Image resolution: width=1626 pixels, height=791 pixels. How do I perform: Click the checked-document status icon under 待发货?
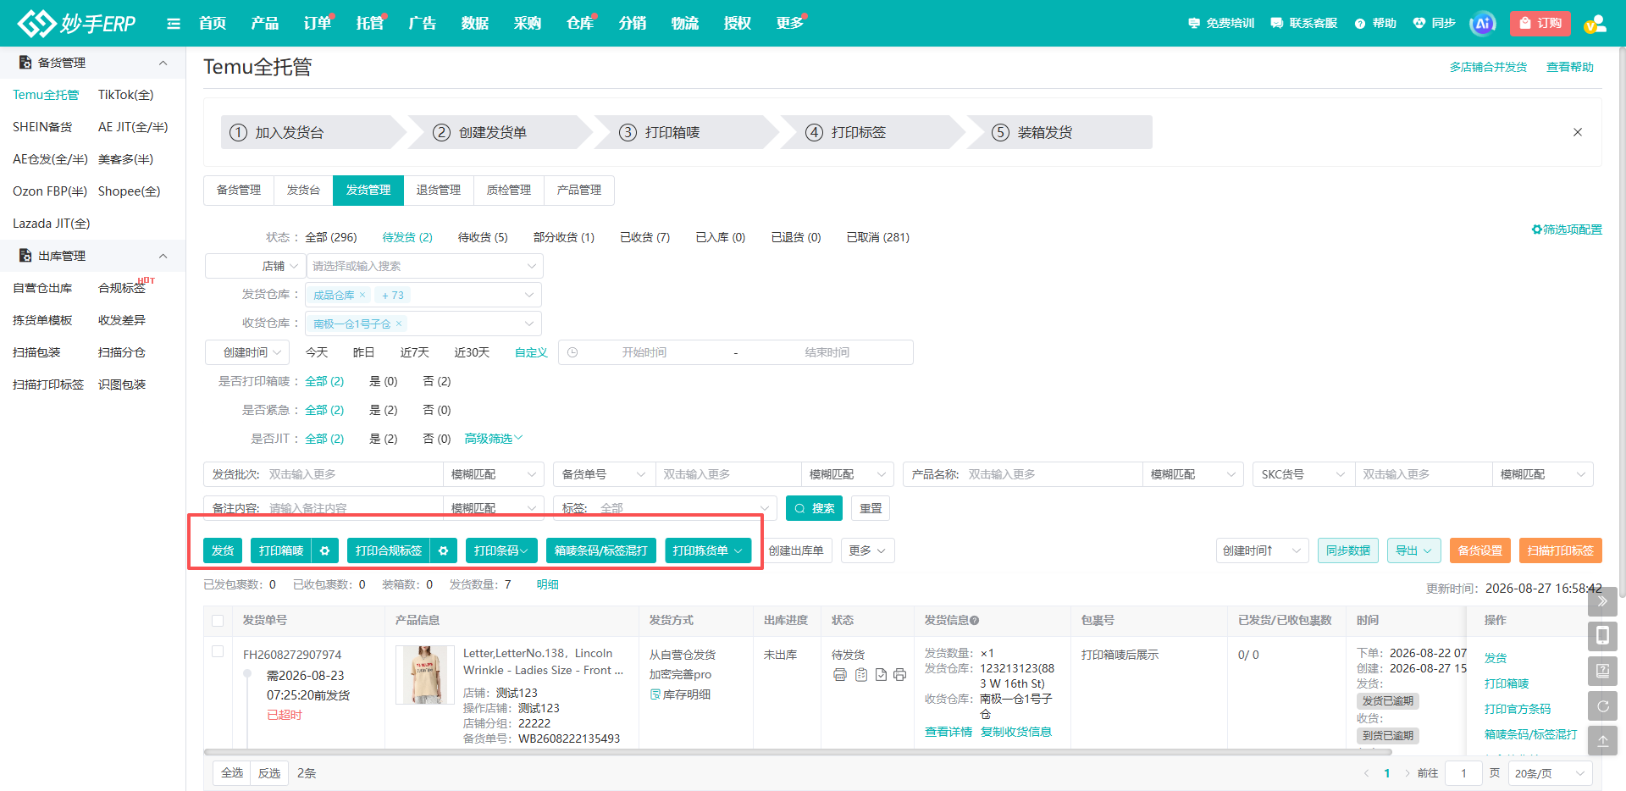[x=881, y=675]
